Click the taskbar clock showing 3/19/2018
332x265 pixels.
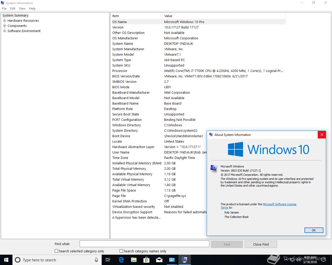310,260
